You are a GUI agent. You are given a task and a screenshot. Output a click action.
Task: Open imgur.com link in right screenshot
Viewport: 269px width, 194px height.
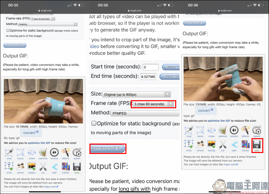tap(231, 164)
